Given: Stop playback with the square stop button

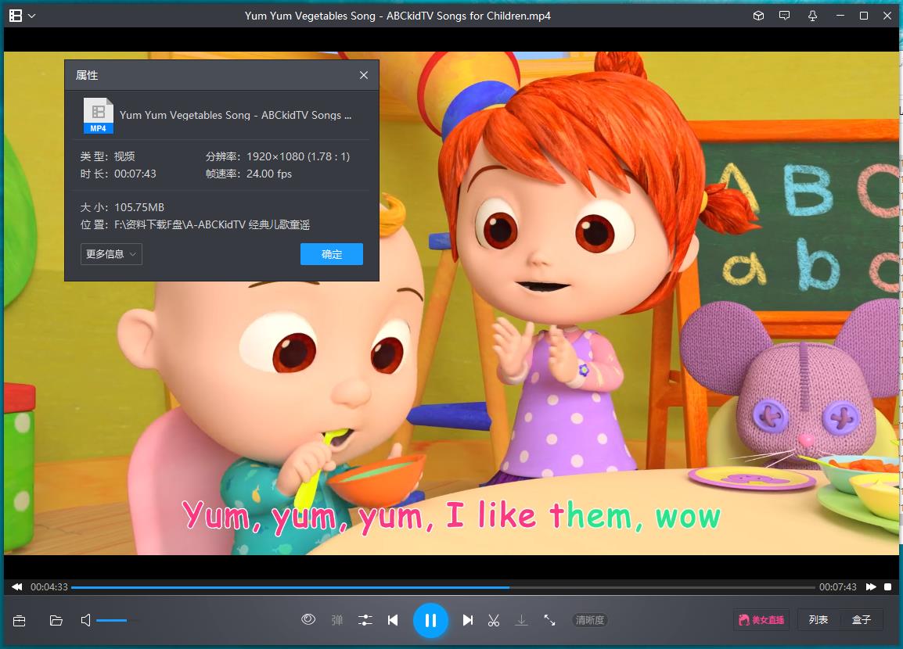Looking at the screenshot, I should 887,587.
